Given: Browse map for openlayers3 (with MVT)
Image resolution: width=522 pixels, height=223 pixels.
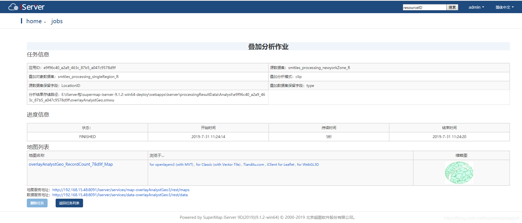Looking at the screenshot, I should pos(171,165).
